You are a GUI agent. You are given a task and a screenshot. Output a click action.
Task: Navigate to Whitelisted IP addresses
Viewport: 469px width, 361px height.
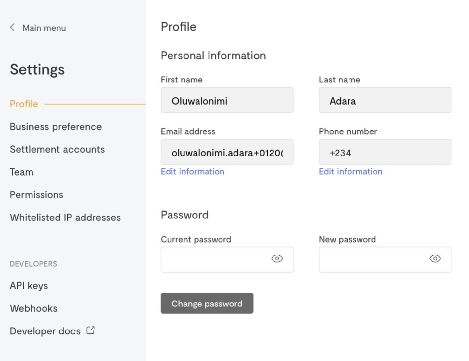click(65, 218)
